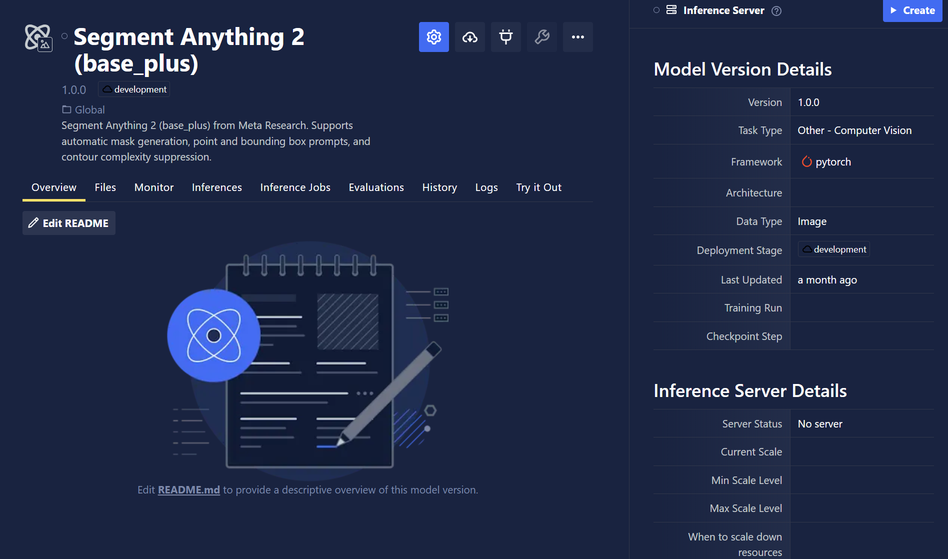Click the pytorch framework icon
Image resolution: width=948 pixels, height=559 pixels.
pos(806,161)
